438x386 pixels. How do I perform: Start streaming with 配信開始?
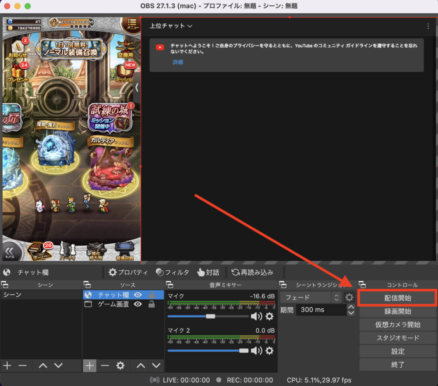tap(398, 298)
